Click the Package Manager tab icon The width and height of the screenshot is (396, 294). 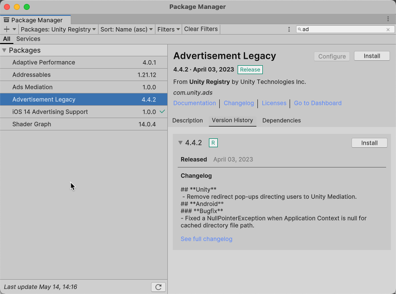point(6,20)
